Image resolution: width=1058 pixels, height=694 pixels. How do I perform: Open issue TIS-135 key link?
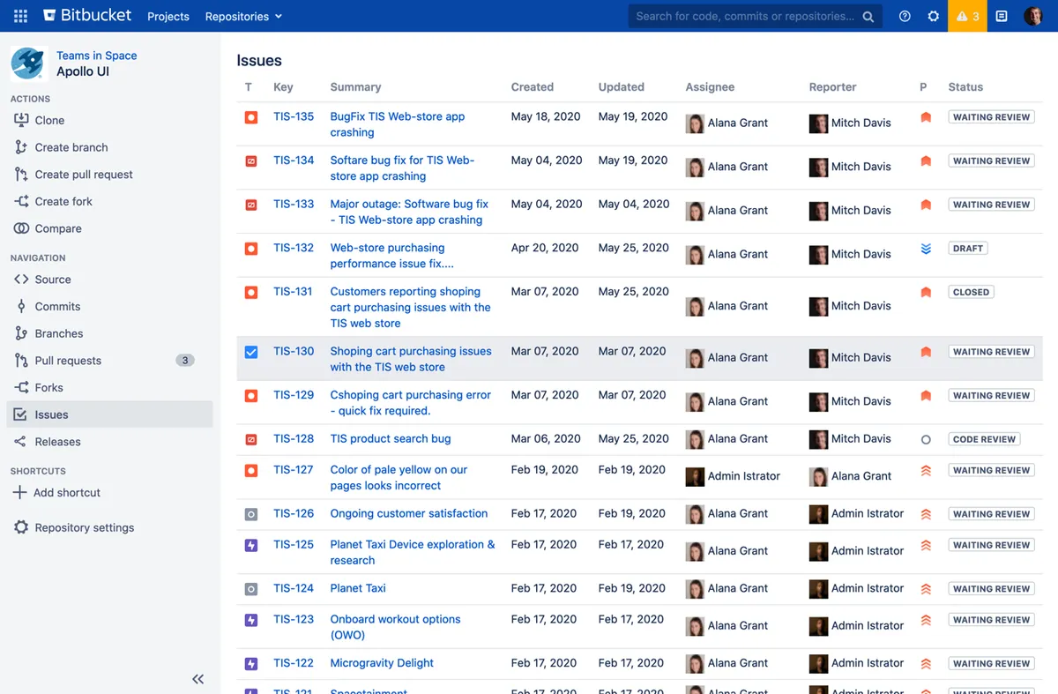coord(294,116)
